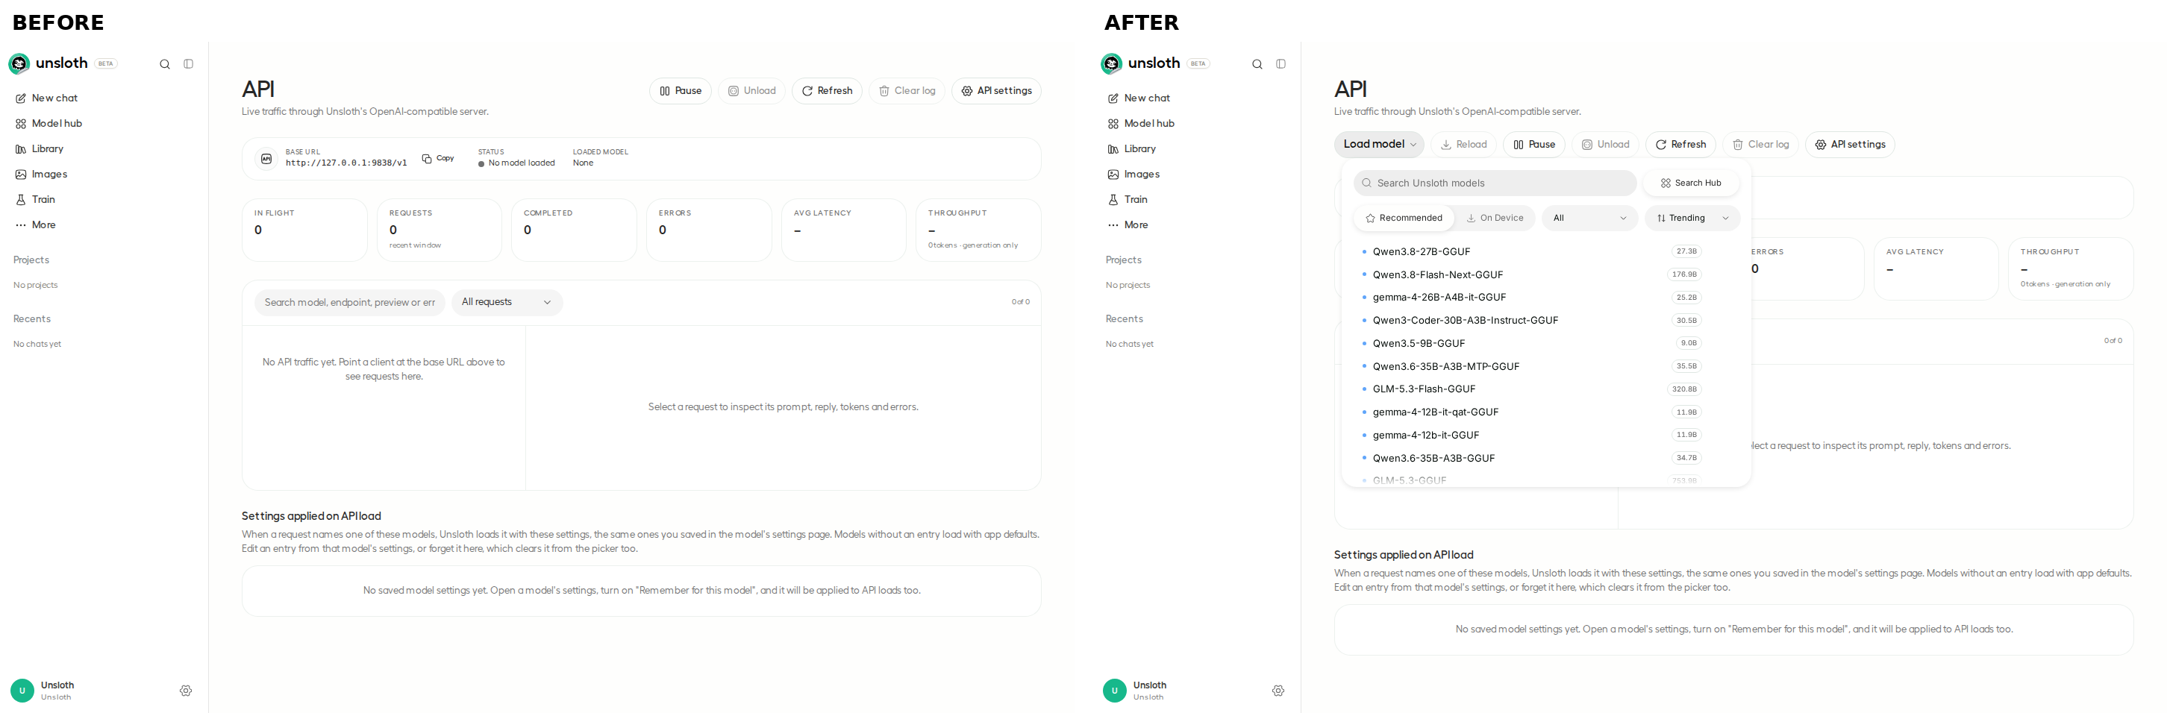
Task: Click Refresh in the BEFORE panel
Action: click(827, 91)
